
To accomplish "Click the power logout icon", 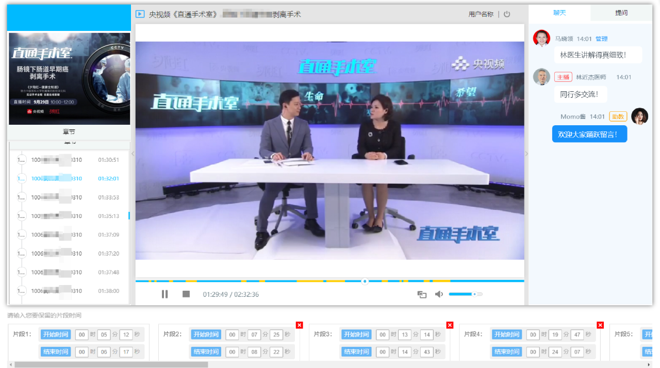I will point(507,14).
